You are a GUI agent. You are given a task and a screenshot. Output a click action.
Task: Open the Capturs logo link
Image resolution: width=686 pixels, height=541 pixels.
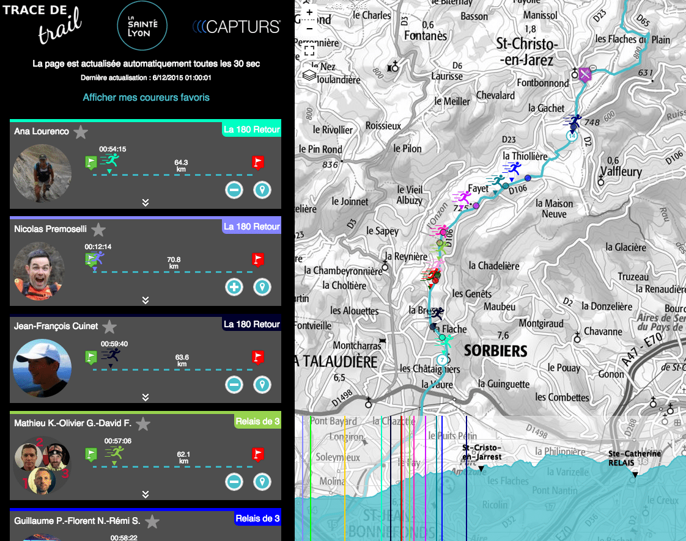tap(236, 27)
